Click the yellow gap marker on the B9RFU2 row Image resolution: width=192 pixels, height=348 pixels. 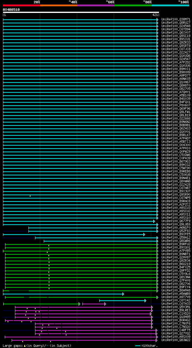49,246
